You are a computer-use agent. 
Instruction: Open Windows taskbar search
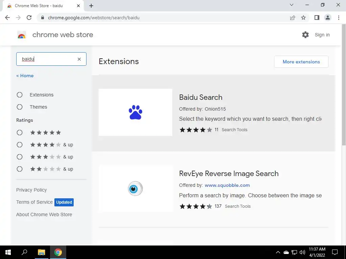pyautogui.click(x=24, y=252)
